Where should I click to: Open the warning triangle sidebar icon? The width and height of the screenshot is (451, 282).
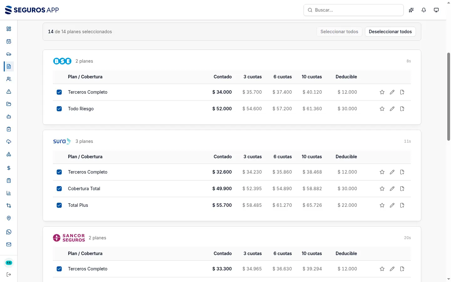tap(9, 91)
